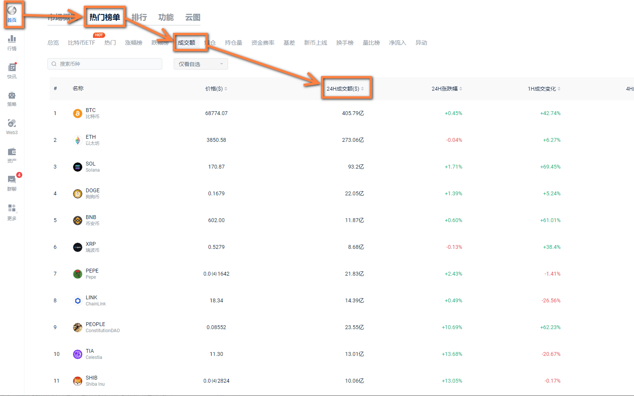
Task: Select the 基差 sub-tab
Action: tap(289, 43)
